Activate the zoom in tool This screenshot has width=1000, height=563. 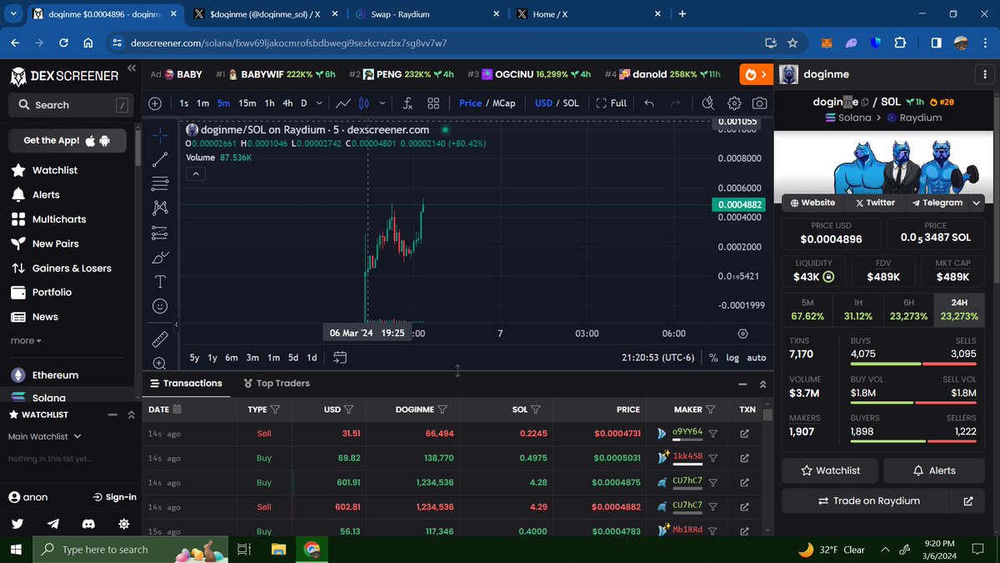pos(160,363)
